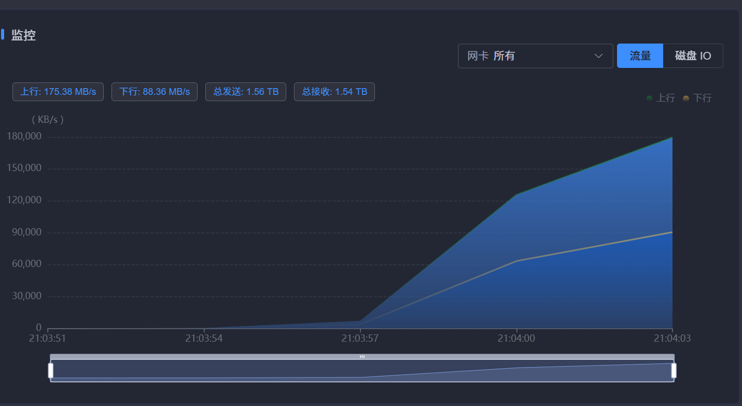
Task: Click the 21:04:00 time axis label
Action: 516,339
